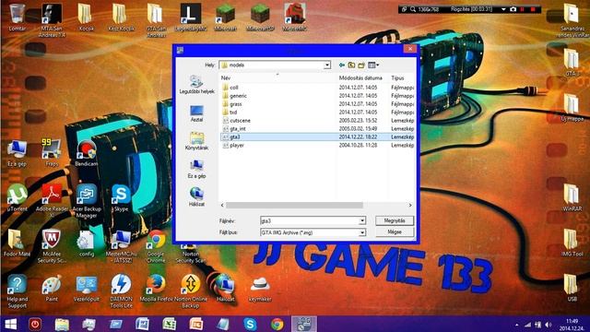Create a new folder via dialog toolbar icon
590x332 pixels.
click(x=361, y=65)
